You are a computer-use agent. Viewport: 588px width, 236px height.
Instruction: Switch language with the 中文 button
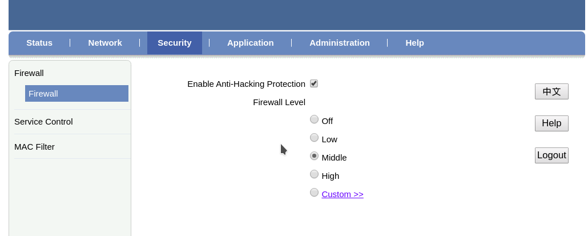pyautogui.click(x=551, y=91)
